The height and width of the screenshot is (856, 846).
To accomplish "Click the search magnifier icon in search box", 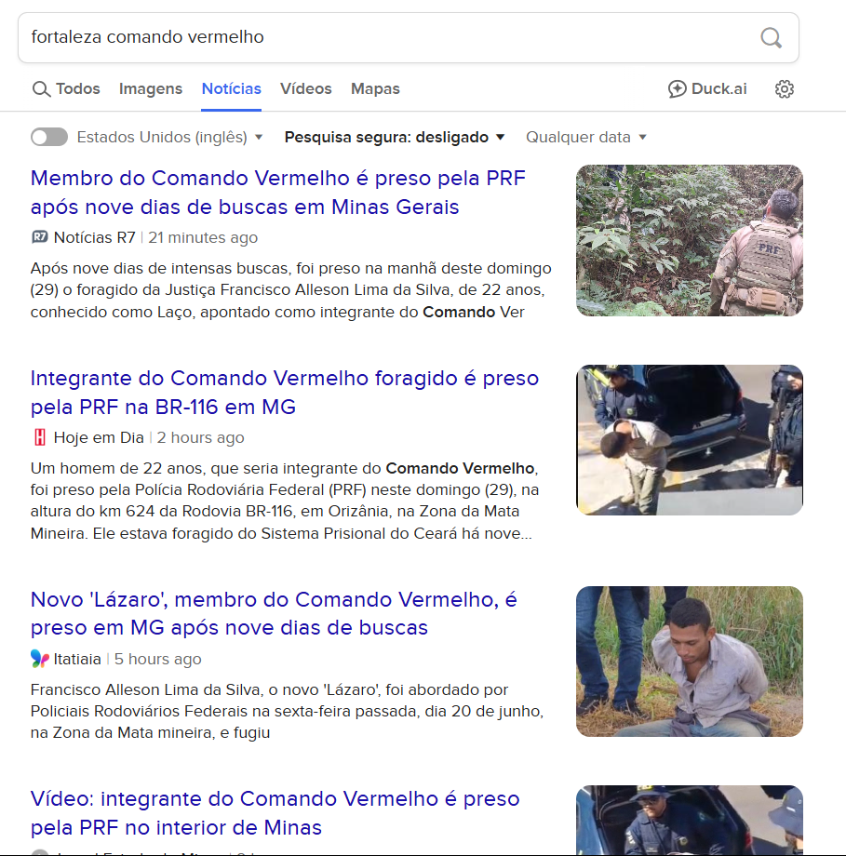I will pyautogui.click(x=771, y=37).
